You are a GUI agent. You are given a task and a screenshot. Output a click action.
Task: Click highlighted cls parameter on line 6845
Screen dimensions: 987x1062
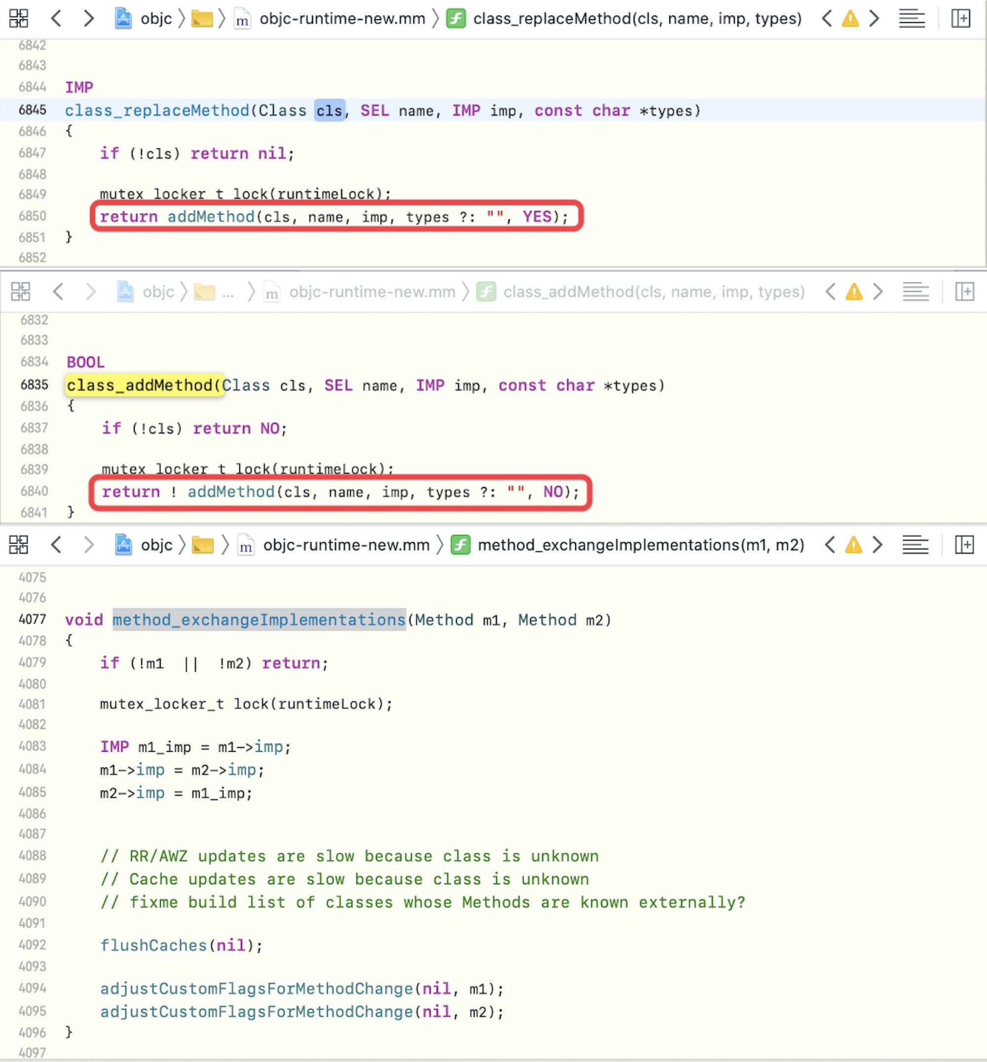(x=329, y=111)
